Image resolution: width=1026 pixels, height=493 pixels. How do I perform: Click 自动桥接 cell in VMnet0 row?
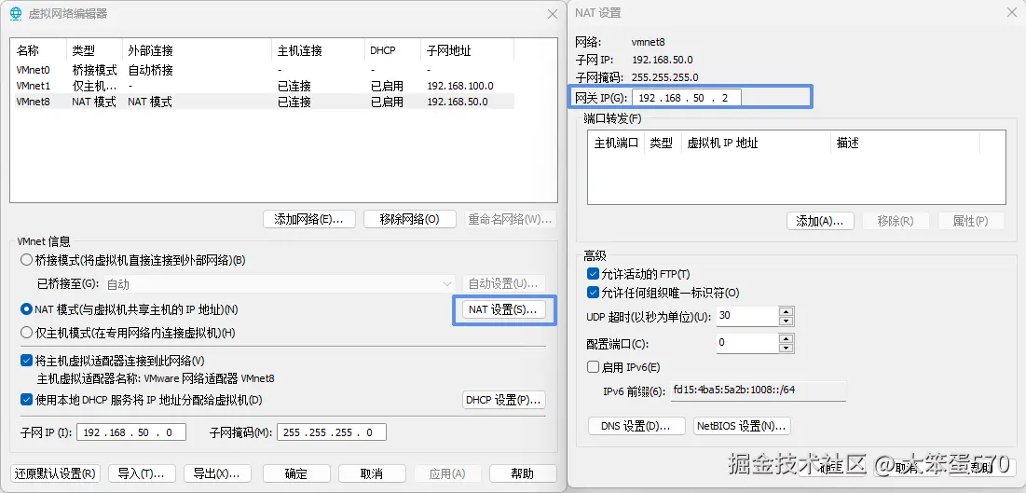click(150, 70)
